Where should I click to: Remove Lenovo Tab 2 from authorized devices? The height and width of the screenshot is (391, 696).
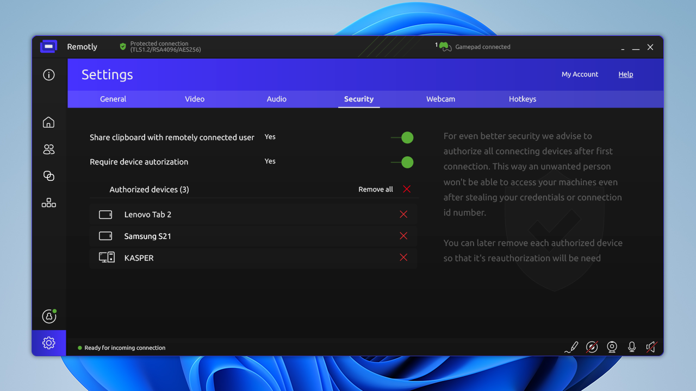(403, 215)
